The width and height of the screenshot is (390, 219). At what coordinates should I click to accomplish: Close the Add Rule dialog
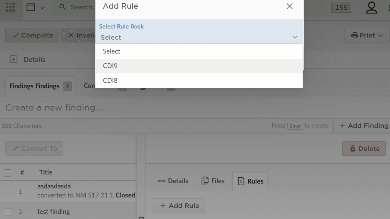[289, 6]
